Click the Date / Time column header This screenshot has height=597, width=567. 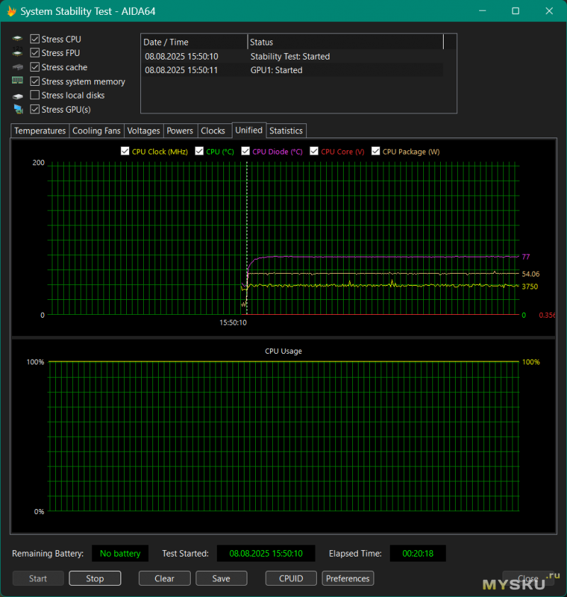tap(194, 42)
